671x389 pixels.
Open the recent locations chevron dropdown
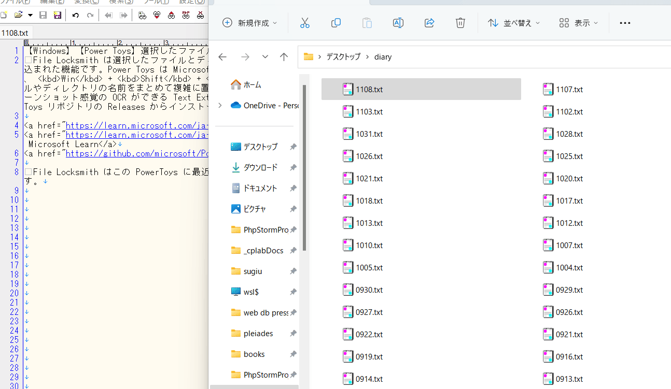265,57
